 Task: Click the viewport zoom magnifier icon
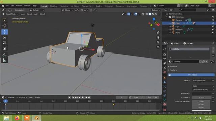point(158,33)
